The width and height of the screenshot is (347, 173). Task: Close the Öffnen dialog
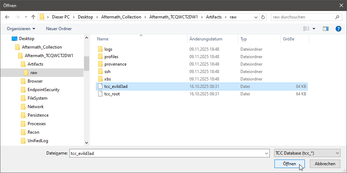coord(341,6)
